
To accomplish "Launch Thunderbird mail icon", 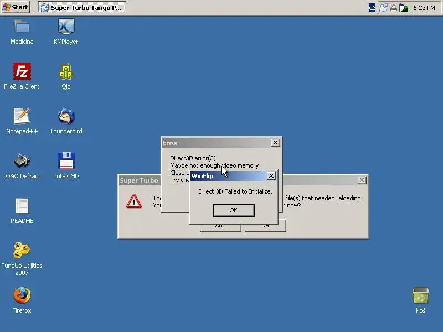I will 66,116.
